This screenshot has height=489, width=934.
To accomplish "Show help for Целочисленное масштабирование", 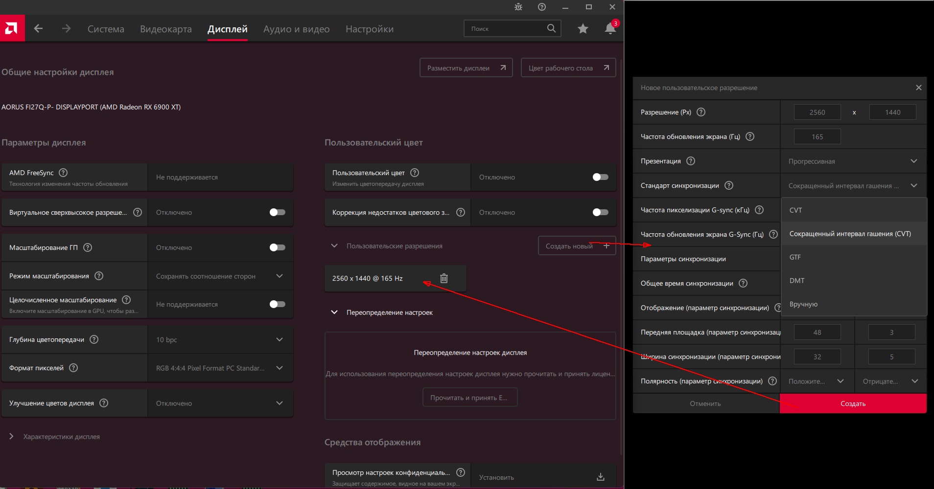I will click(x=126, y=300).
